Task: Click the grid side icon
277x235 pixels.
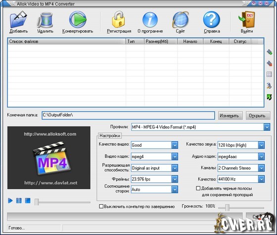Action: click(269, 74)
